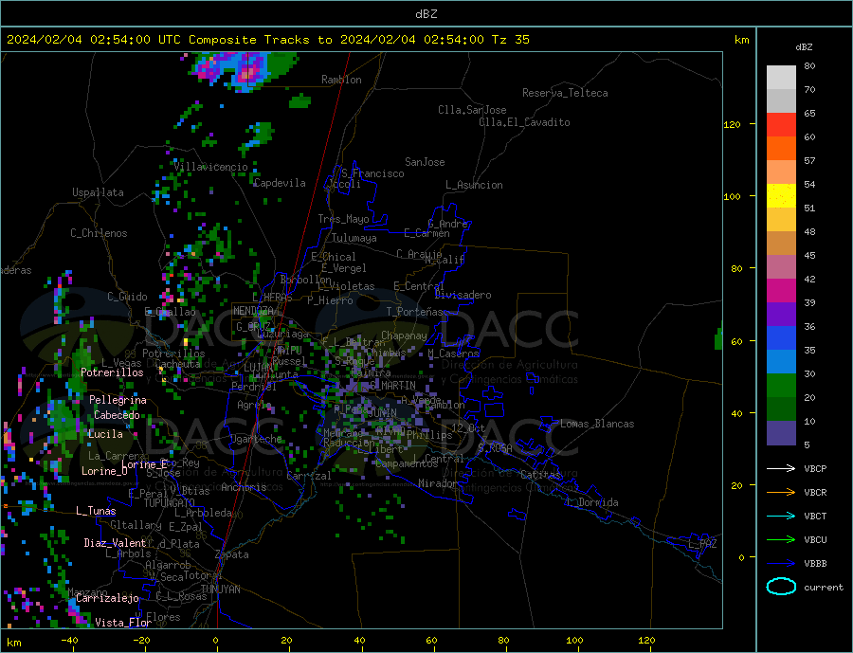Select the magenta 39 dBZ color swatch

(781, 291)
